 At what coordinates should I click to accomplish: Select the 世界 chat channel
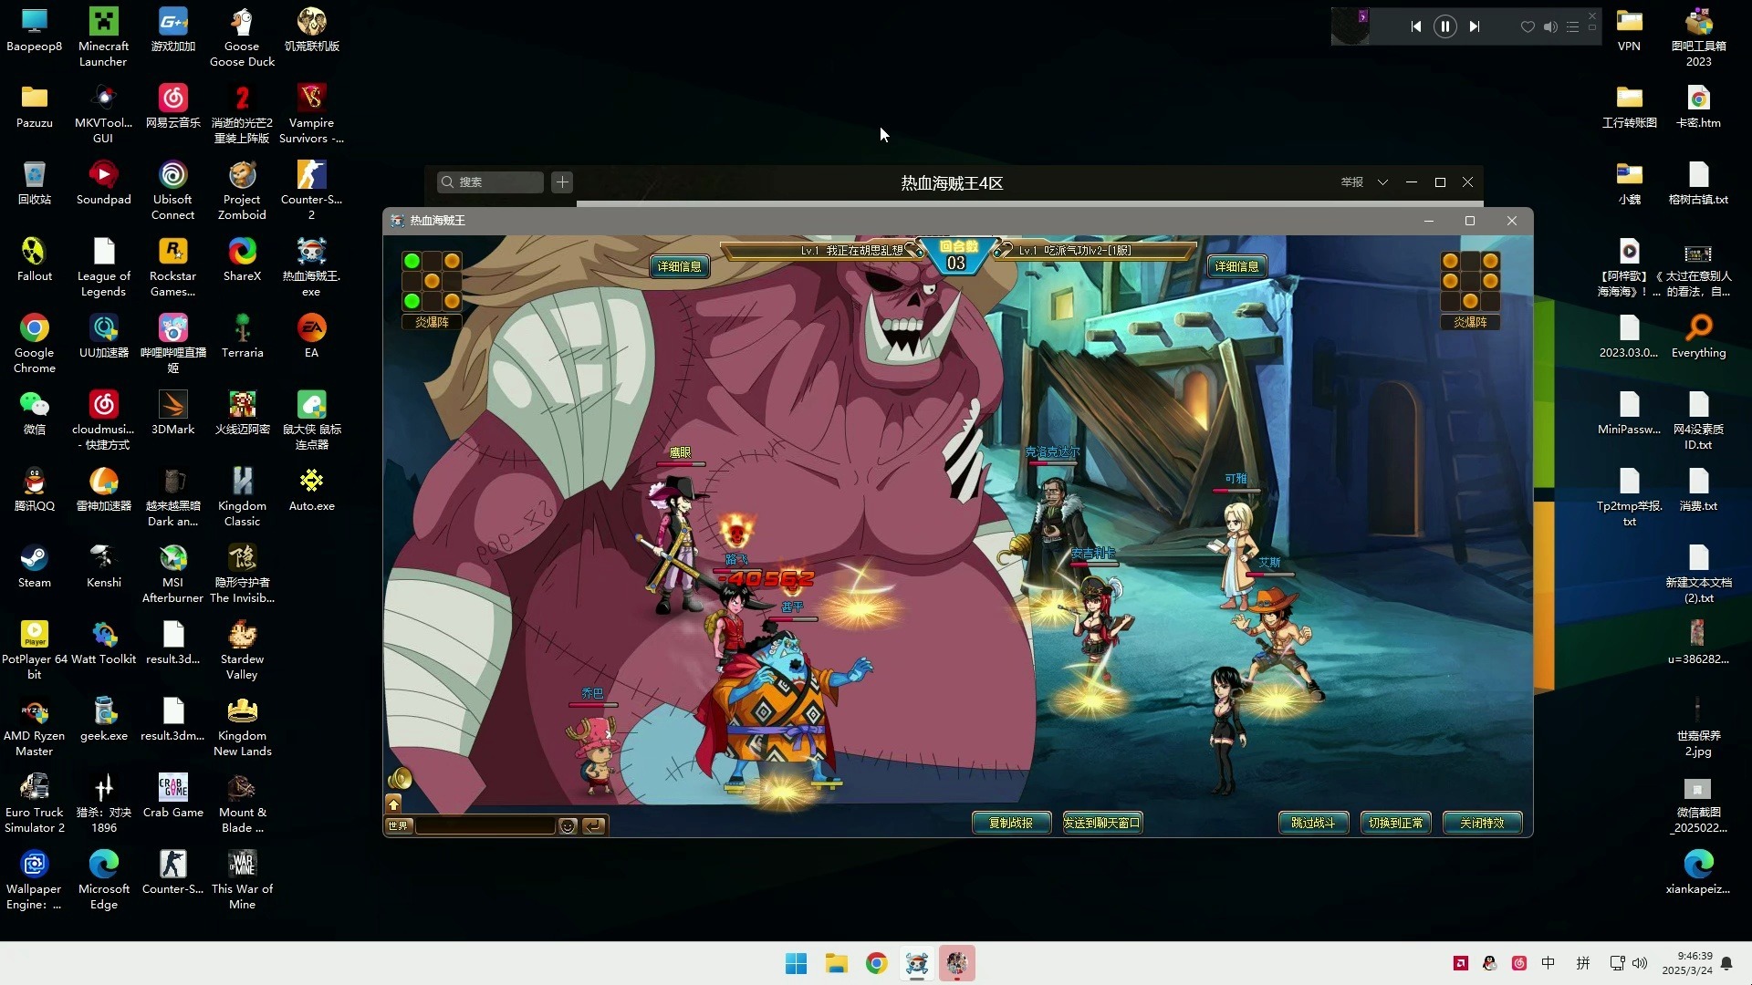[399, 825]
